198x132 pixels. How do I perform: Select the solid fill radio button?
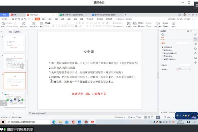tap(163, 47)
